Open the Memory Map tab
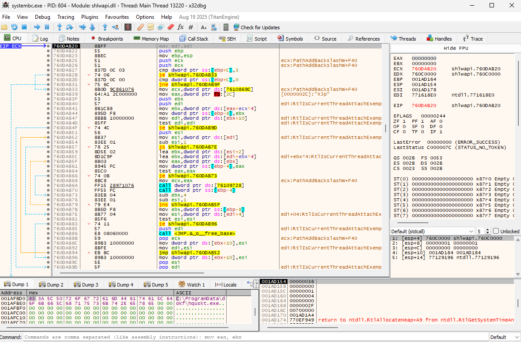The height and width of the screenshot is (342, 521). 151,38
